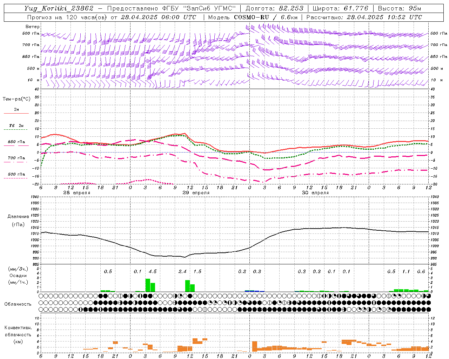Click the 4.5 precipitation total value

pos(153,272)
